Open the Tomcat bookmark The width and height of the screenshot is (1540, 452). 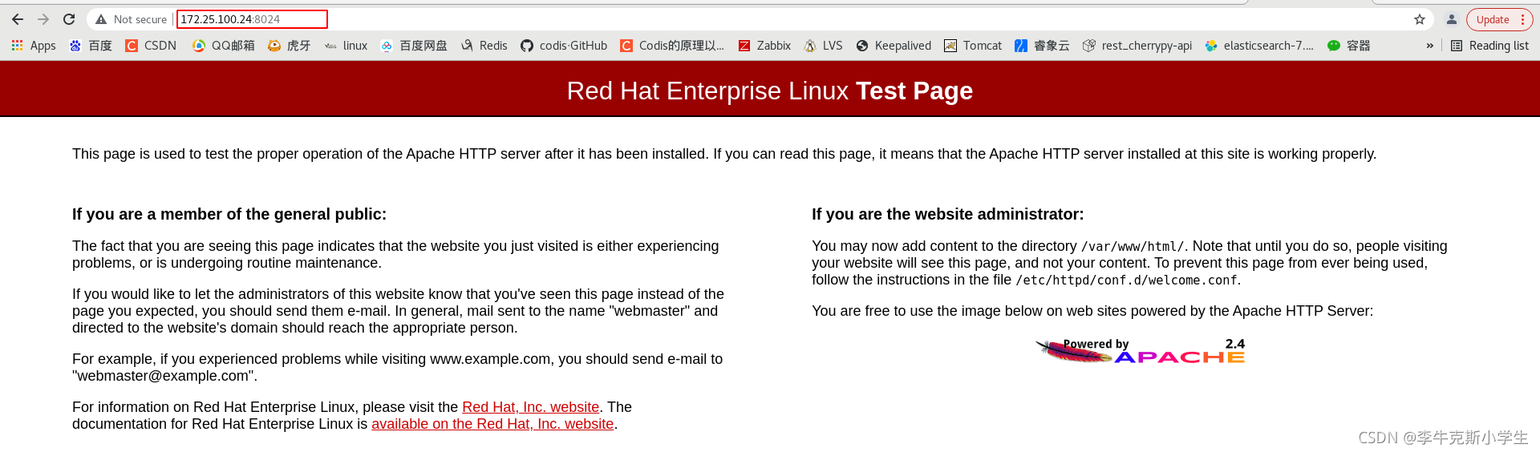click(x=973, y=46)
